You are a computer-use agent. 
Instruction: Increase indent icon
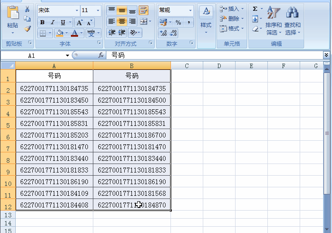point(122,33)
